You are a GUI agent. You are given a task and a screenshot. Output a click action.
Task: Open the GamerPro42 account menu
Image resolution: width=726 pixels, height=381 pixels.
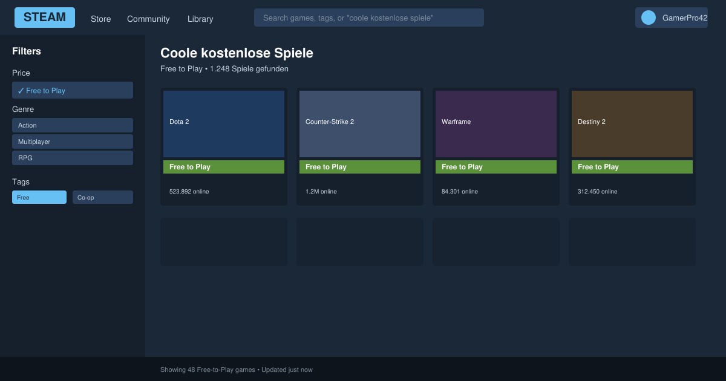click(x=672, y=18)
